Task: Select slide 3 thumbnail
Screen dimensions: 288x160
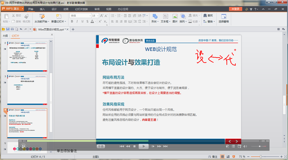Action: pyautogui.click(x=27, y=90)
